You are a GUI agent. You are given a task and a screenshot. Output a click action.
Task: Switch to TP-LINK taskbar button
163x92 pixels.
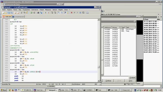(x=27, y=90)
